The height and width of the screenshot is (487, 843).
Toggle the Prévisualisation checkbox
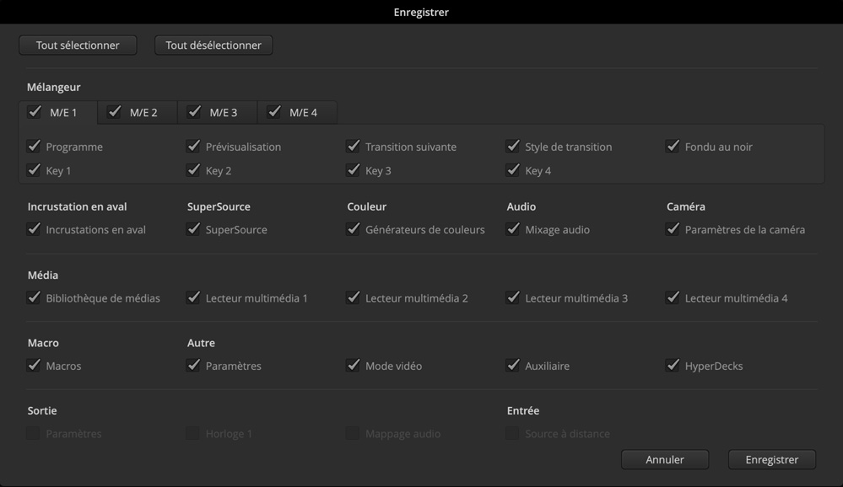(x=193, y=147)
